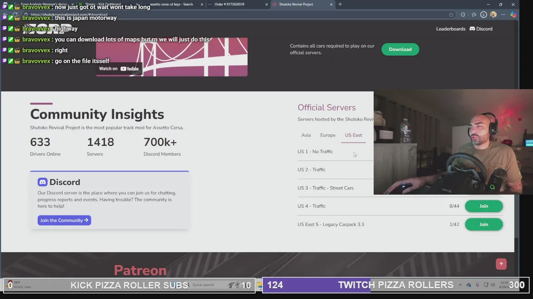Open the browser downloads icon
Image resolution: width=533 pixels, height=299 pixels.
coord(483,15)
